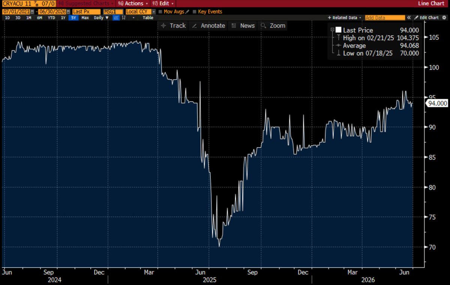The height and width of the screenshot is (285, 450).
Task: Click the MSG1 source field
Action: tap(113, 12)
